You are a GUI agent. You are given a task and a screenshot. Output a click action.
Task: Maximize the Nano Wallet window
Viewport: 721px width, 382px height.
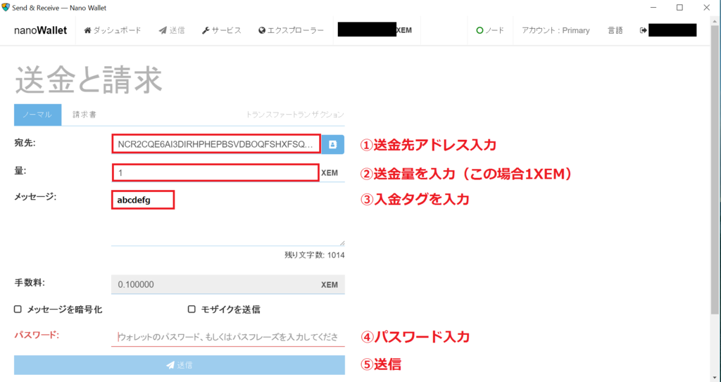pos(679,7)
